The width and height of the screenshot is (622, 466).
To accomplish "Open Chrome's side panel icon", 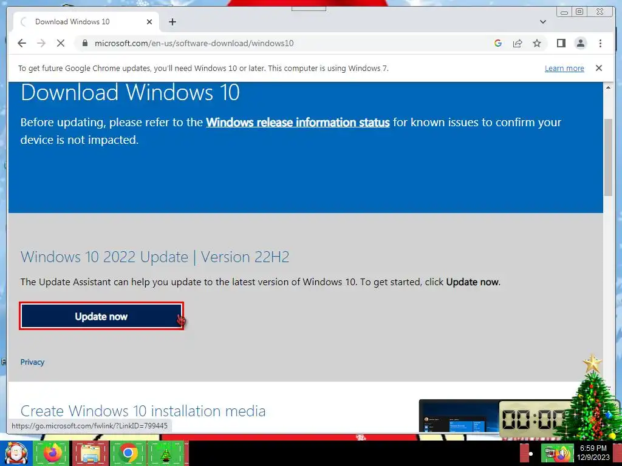I will click(561, 43).
